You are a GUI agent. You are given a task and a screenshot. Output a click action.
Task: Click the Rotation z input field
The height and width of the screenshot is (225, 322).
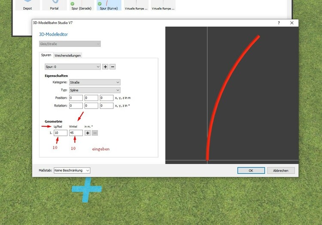click(106, 106)
